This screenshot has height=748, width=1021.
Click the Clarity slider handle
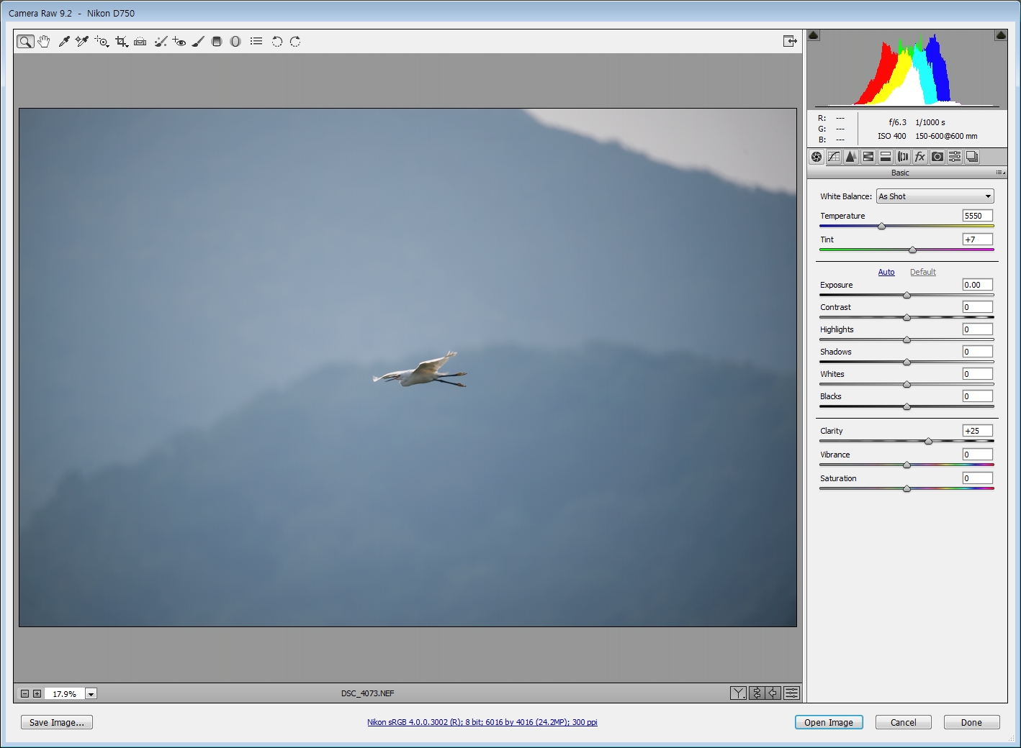[x=928, y=441]
